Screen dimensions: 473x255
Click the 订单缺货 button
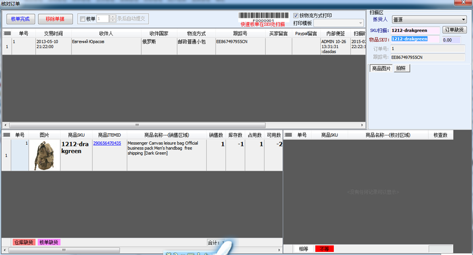tap(454, 30)
